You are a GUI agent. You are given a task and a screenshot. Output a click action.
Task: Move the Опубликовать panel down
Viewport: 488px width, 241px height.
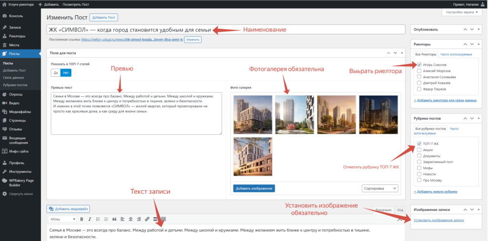coord(472,30)
